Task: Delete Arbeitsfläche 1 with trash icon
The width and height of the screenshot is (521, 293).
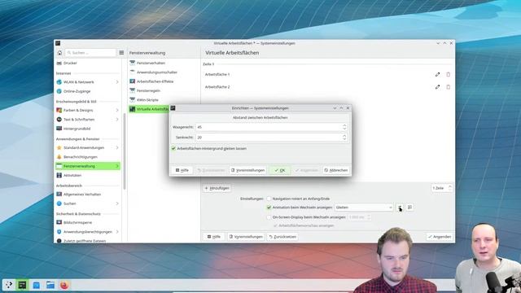Action: pos(449,74)
